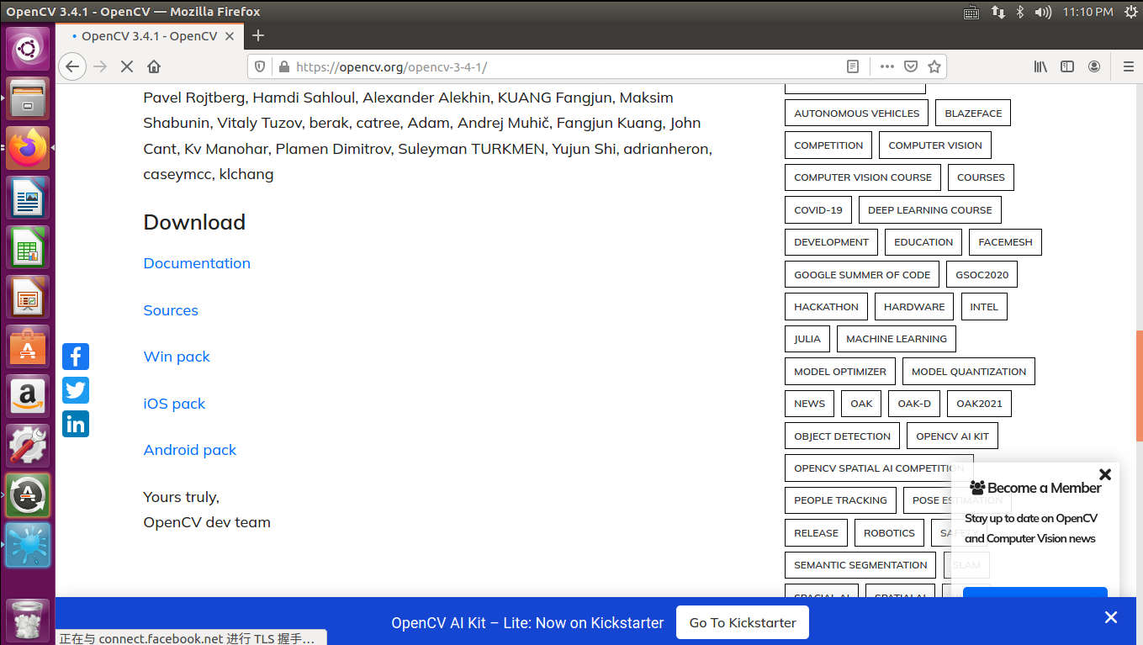This screenshot has height=645, width=1143.
Task: Share page on LinkedIn
Action: click(x=76, y=424)
